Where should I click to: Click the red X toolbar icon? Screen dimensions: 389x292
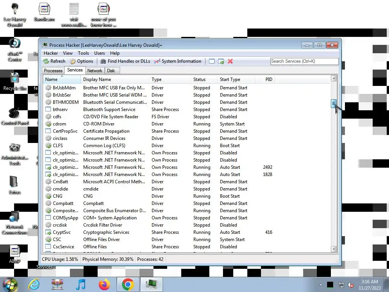tap(230, 61)
